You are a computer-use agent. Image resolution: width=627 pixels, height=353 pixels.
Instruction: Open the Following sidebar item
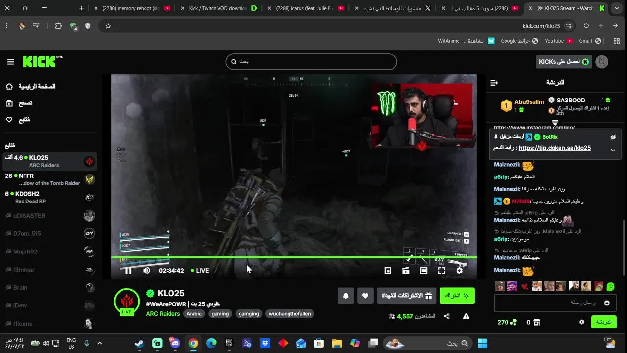[18, 120]
